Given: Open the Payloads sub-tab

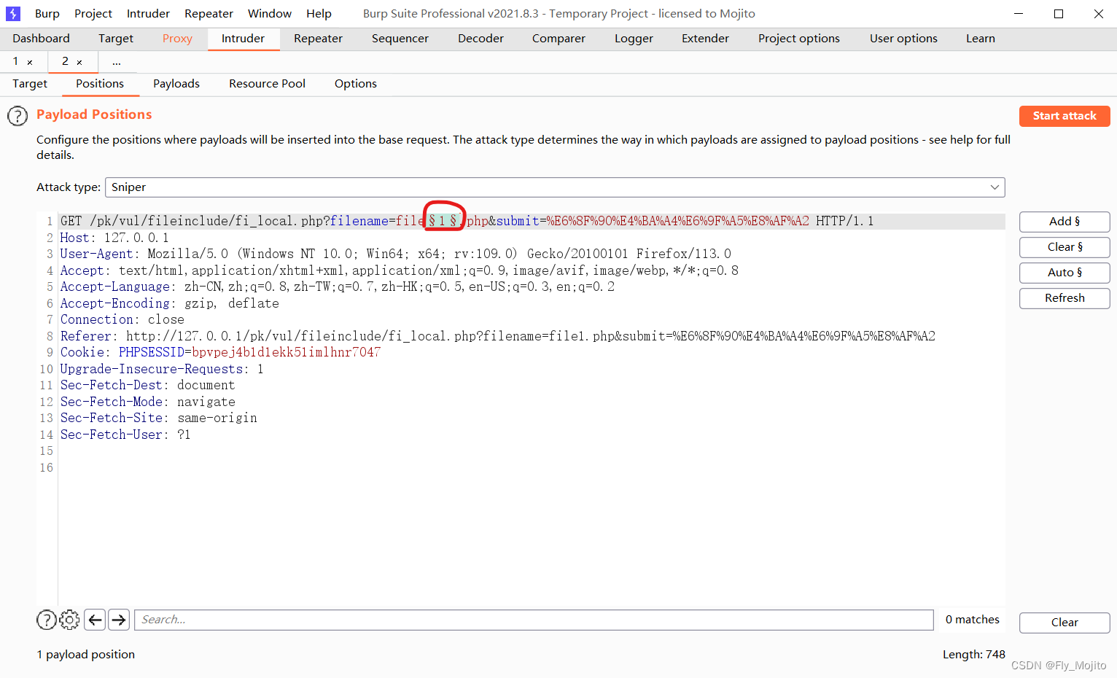Looking at the screenshot, I should [x=176, y=84].
